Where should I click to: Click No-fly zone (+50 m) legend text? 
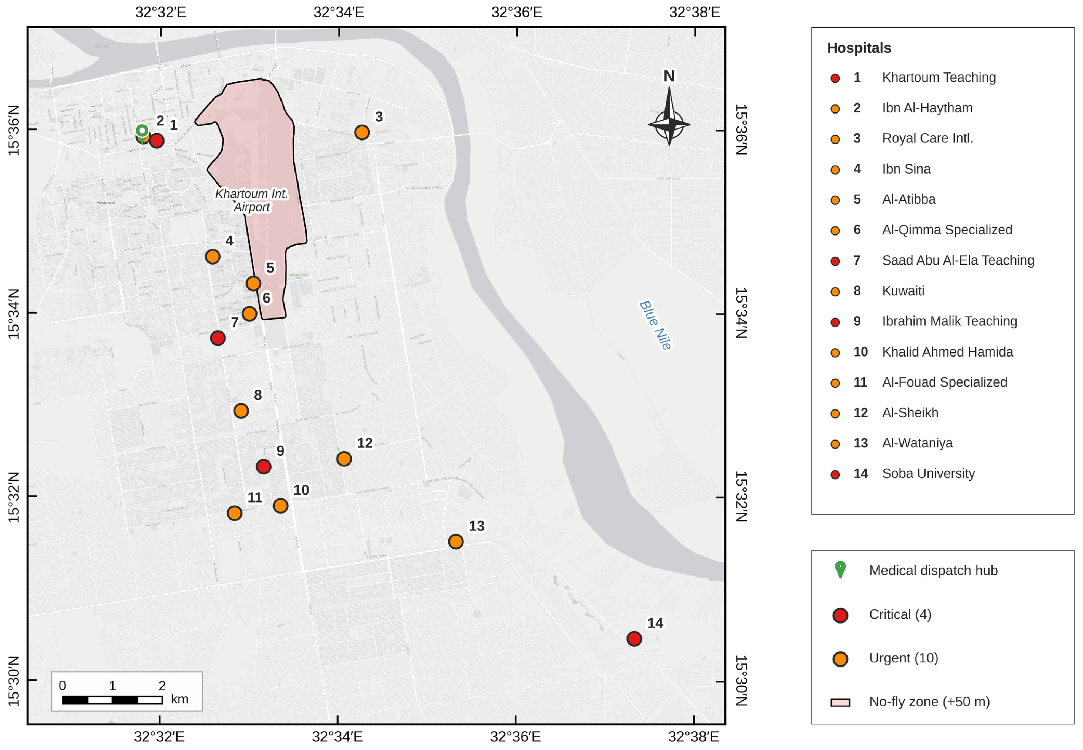point(929,702)
